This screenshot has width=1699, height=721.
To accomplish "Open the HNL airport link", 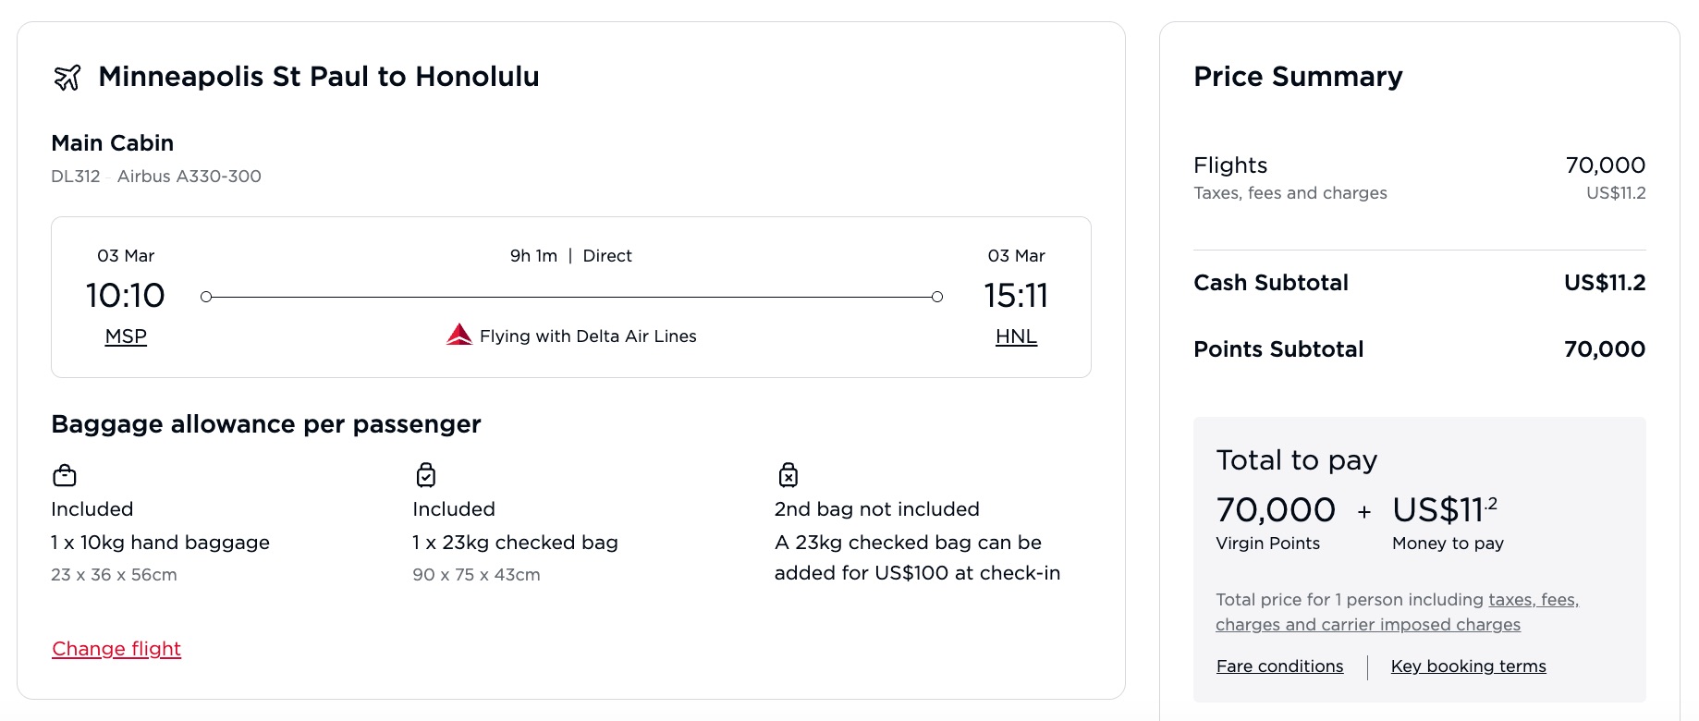I will point(1015,336).
